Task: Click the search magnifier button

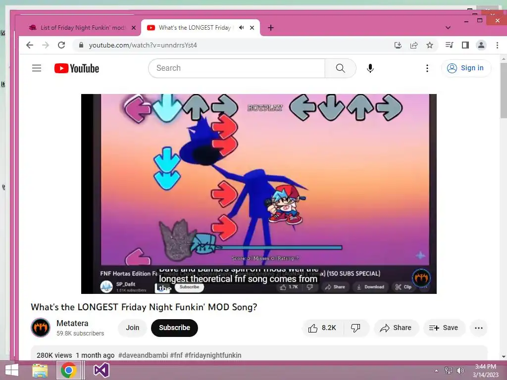Action: pos(340,68)
